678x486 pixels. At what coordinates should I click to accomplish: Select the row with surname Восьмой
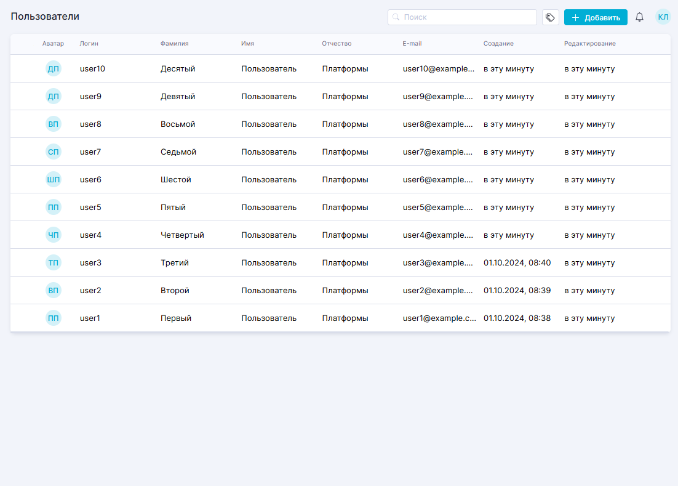178,124
